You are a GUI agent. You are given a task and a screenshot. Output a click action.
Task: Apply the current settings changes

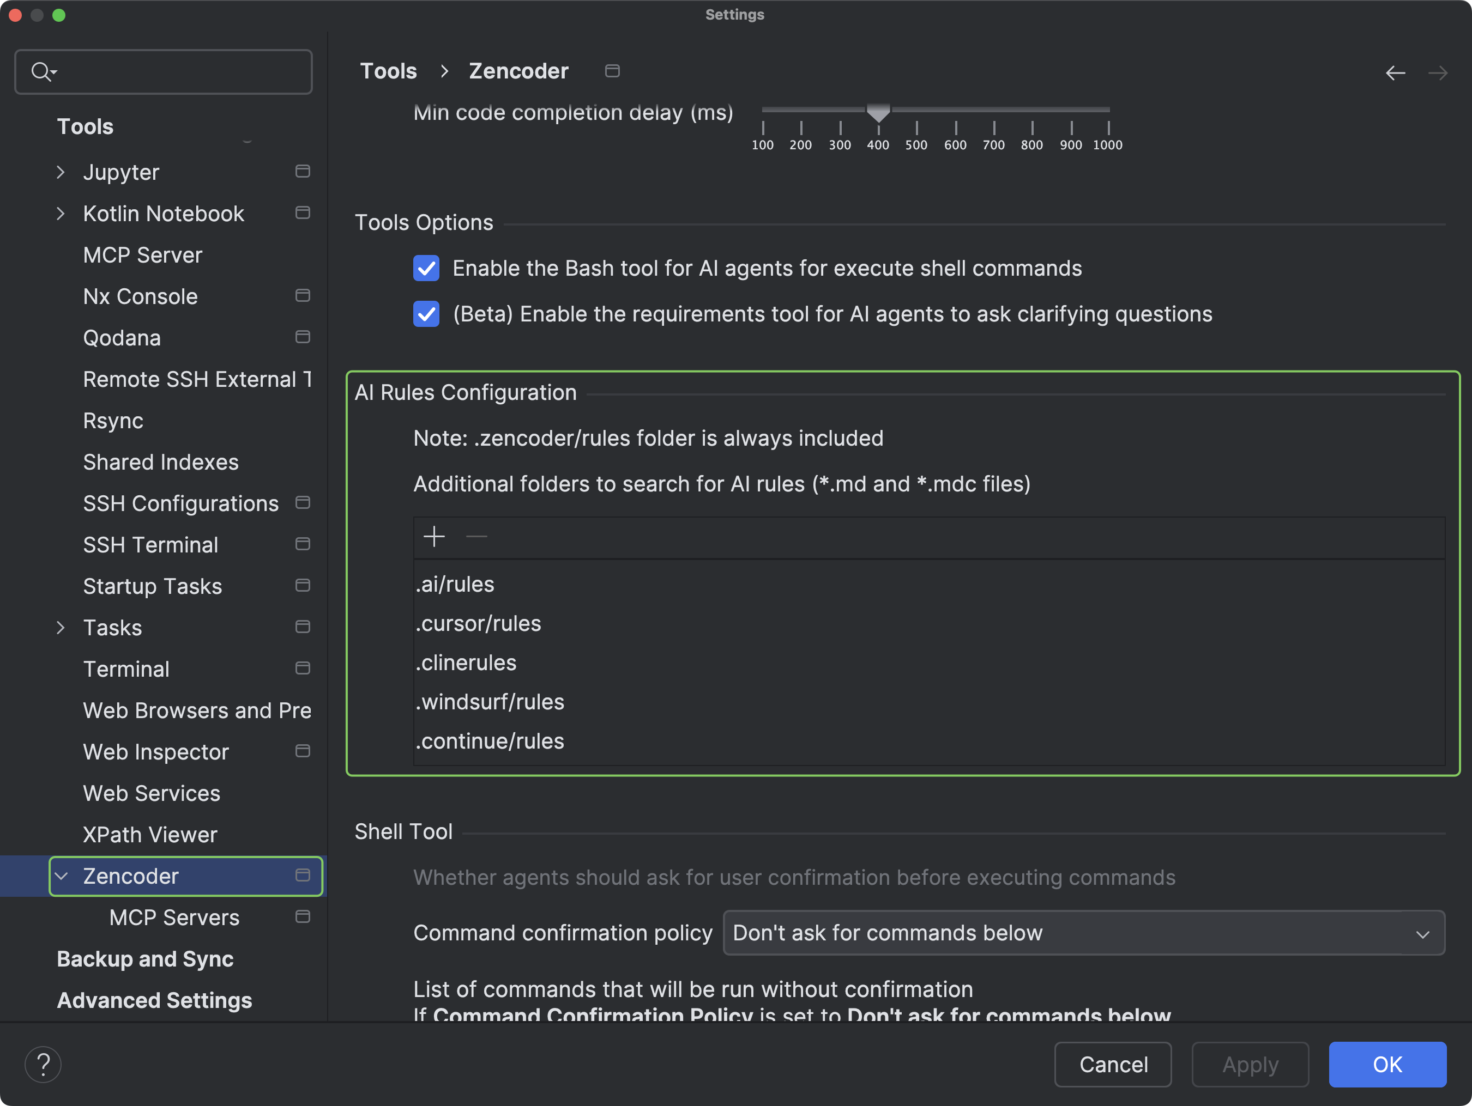(1250, 1064)
